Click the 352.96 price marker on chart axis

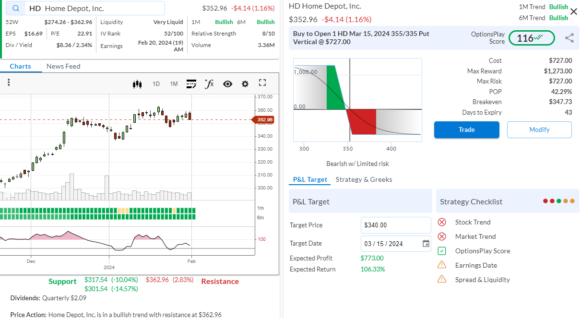pos(263,119)
